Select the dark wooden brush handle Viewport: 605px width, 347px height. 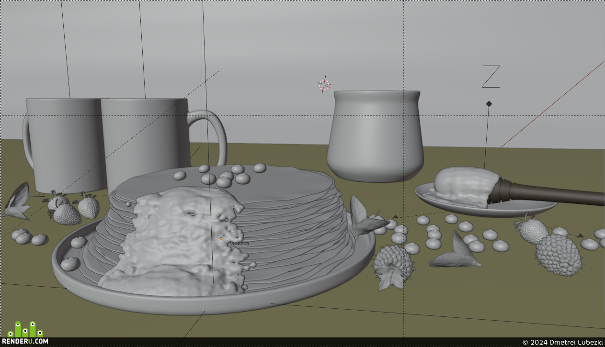[546, 193]
